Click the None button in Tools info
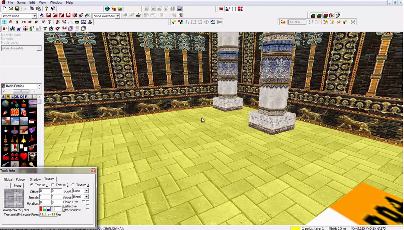 pos(18,186)
